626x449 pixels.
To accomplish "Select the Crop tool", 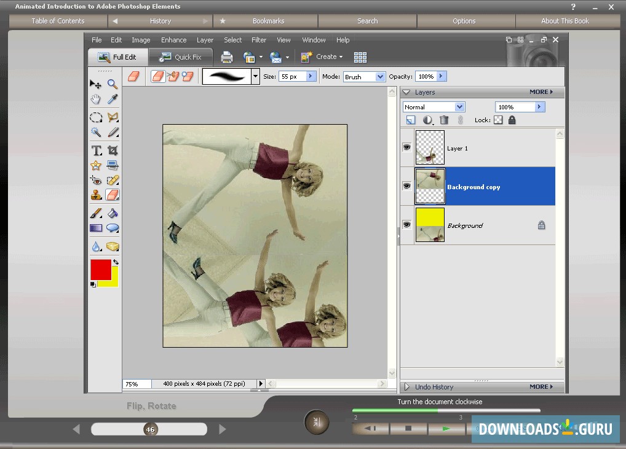I will (113, 150).
